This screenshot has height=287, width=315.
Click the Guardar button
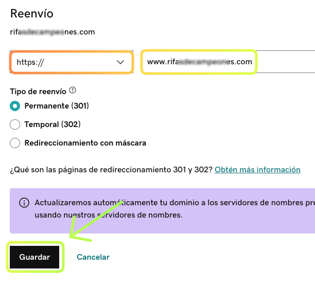pyautogui.click(x=34, y=257)
